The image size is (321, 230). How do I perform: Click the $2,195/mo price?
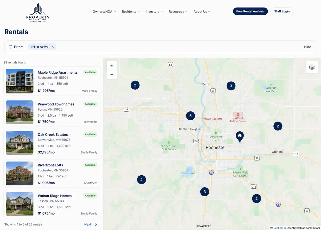tap(46, 152)
